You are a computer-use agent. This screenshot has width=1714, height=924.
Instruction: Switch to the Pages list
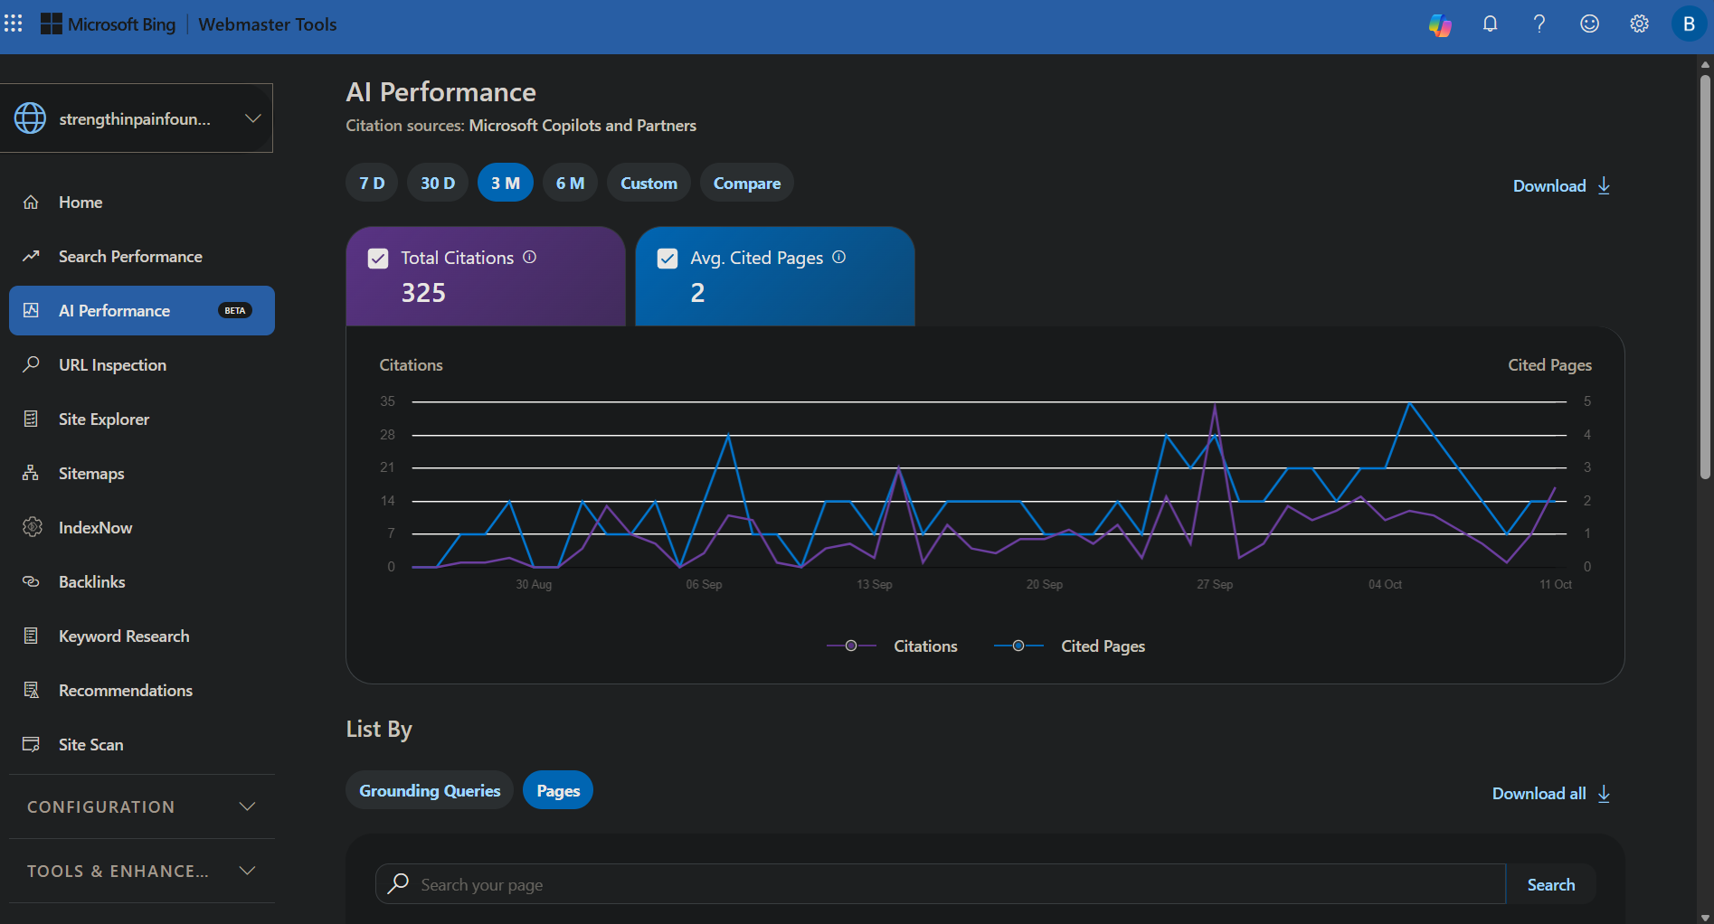click(558, 790)
